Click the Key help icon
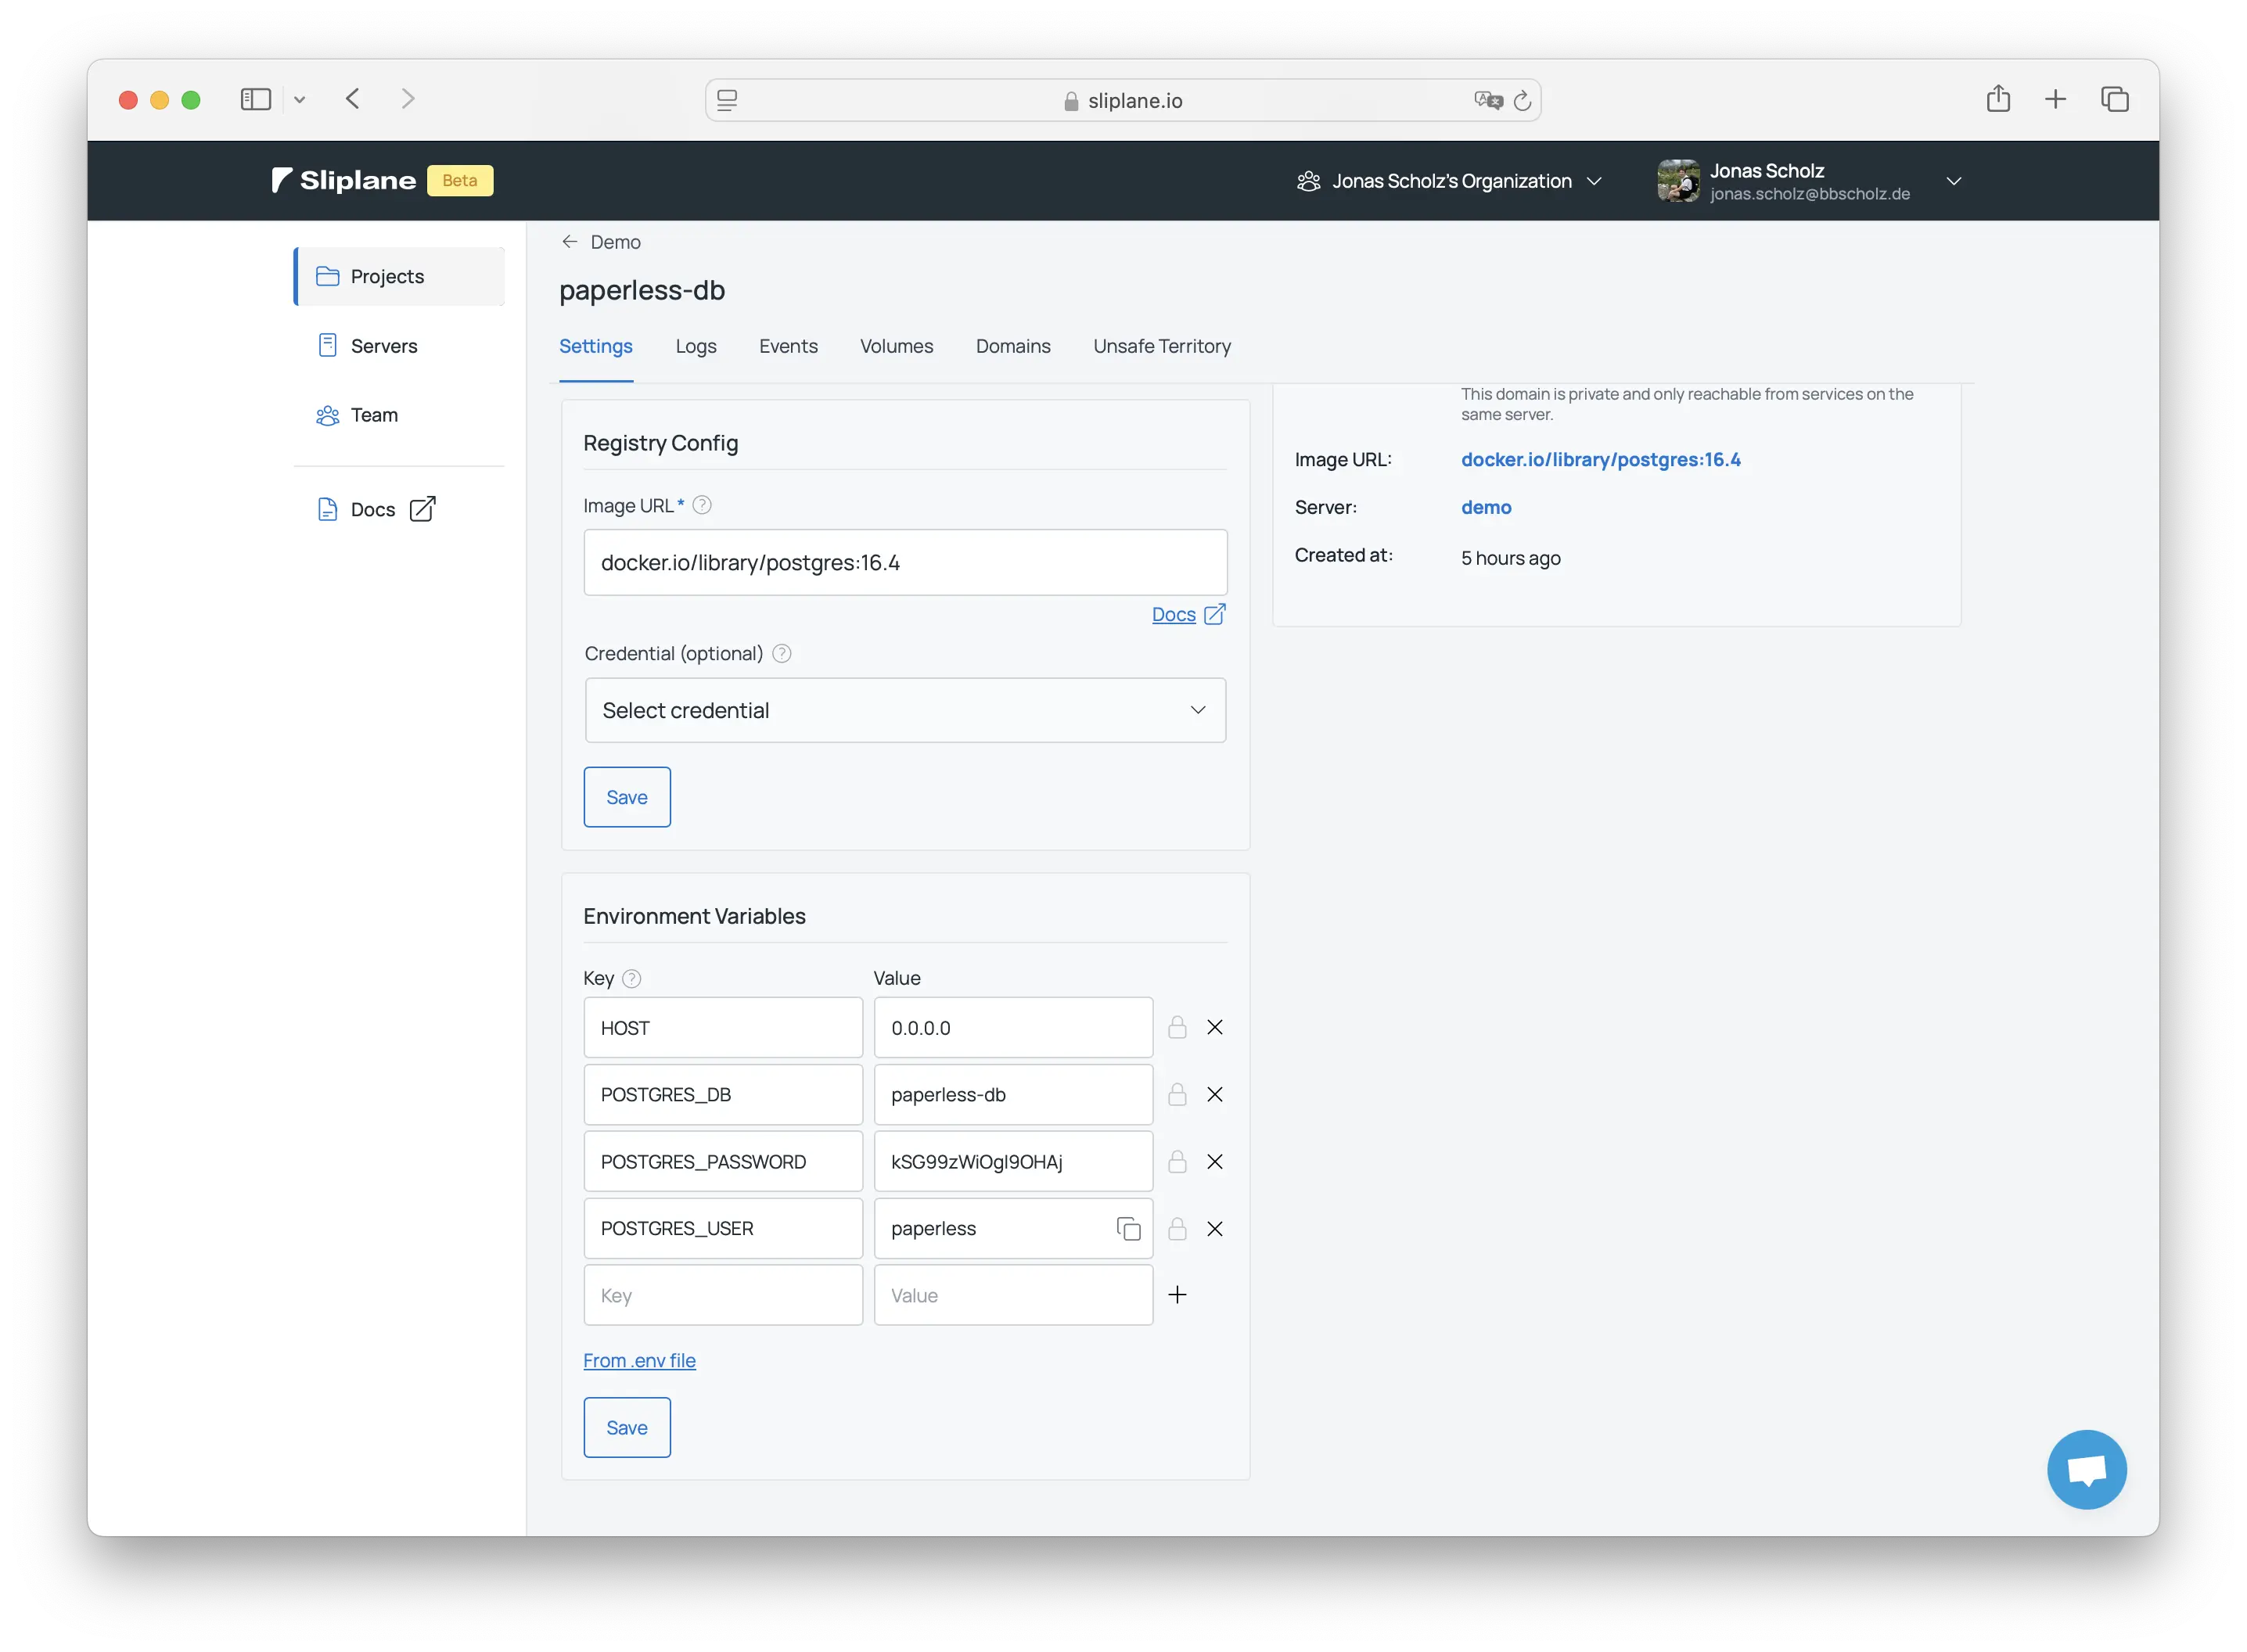Screen dimensions: 2247x1652 [632, 978]
